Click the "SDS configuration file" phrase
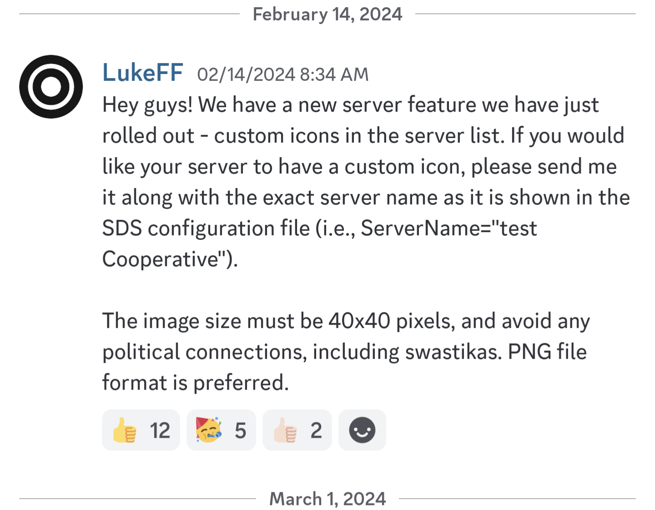 click(206, 229)
